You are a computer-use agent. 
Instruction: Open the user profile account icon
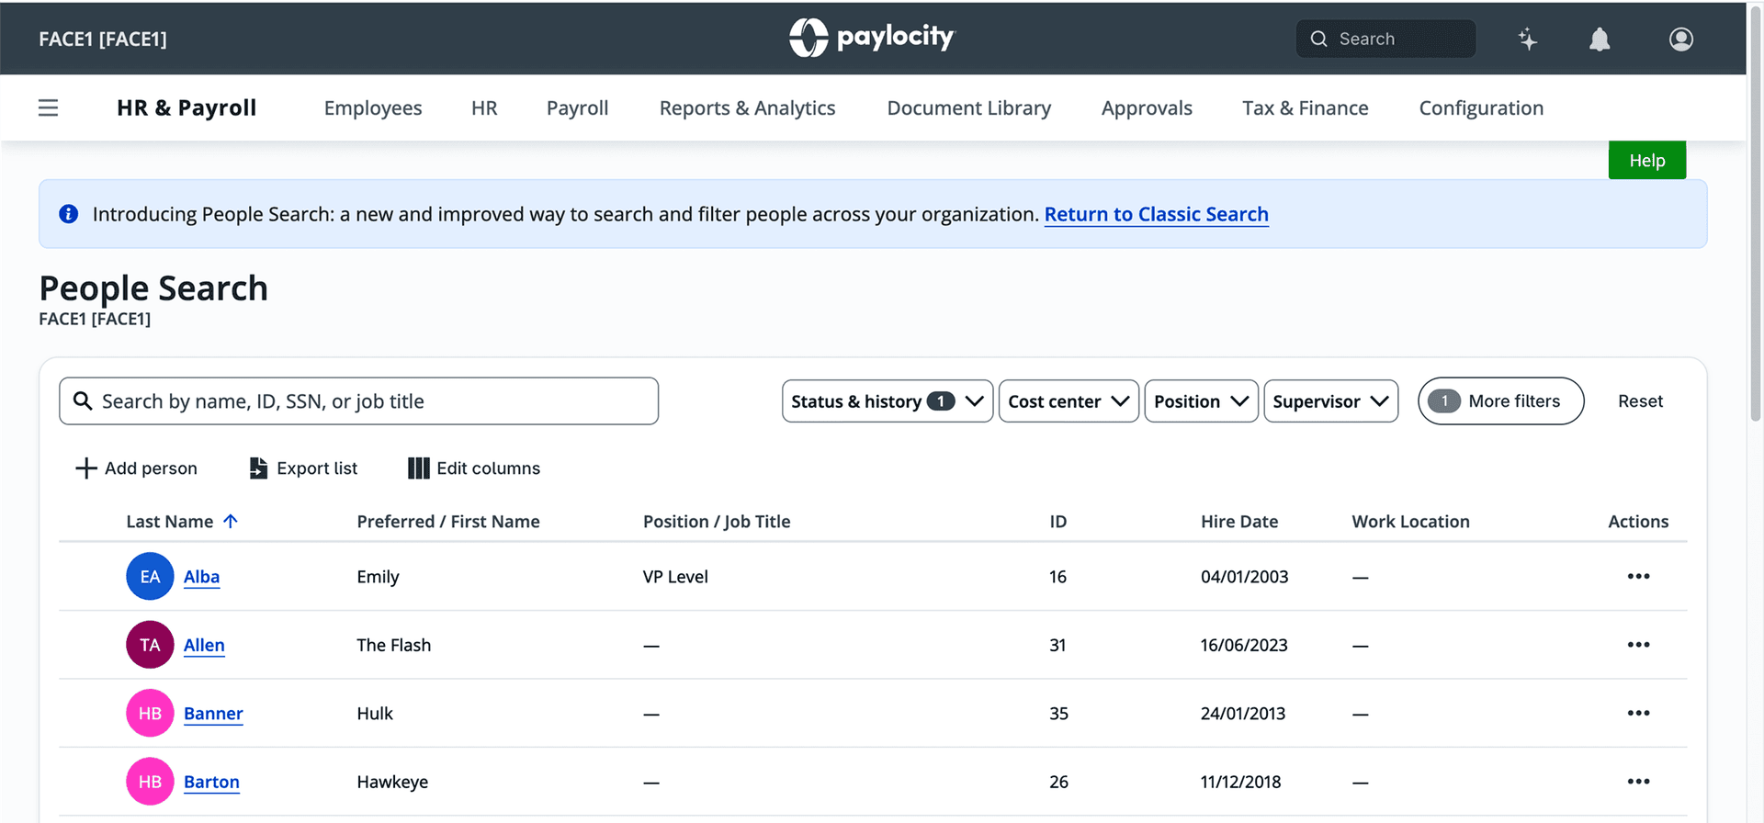tap(1680, 39)
